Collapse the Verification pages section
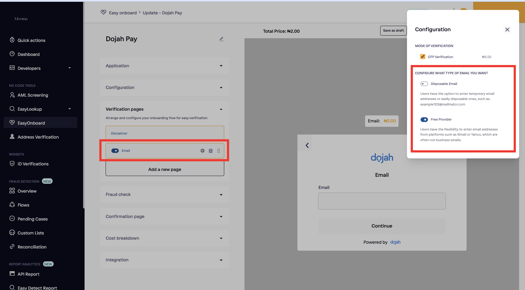Screen dimensions: 525x290 tap(221, 109)
